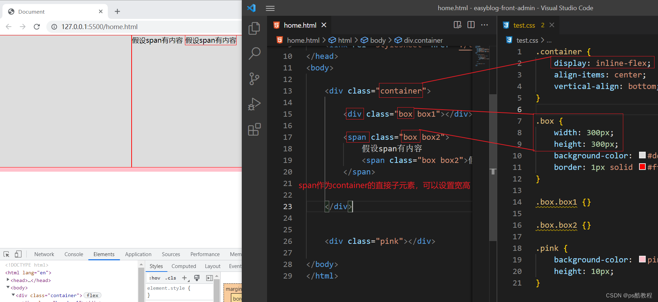Switch to the Console DevTools tab
The height and width of the screenshot is (302, 658).
pos(74,254)
